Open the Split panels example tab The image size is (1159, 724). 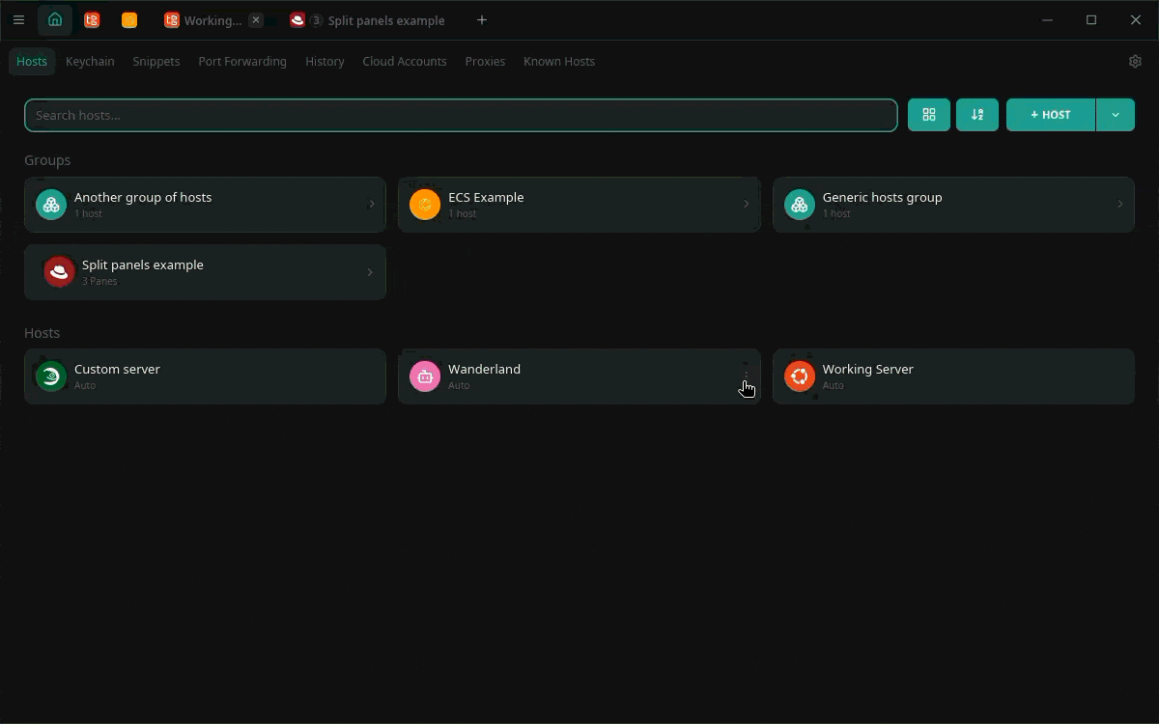[x=368, y=19]
